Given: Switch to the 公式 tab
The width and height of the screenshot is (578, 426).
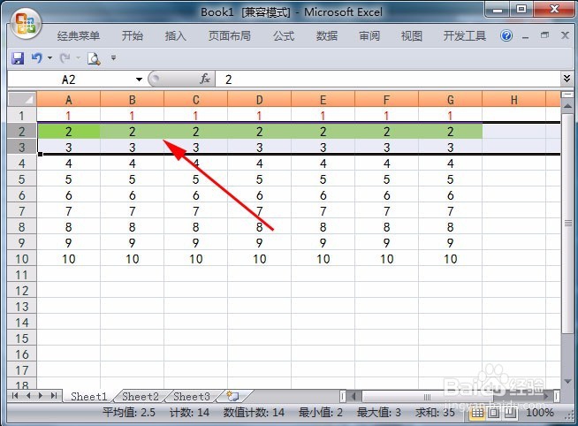Looking at the screenshot, I should click(x=284, y=35).
